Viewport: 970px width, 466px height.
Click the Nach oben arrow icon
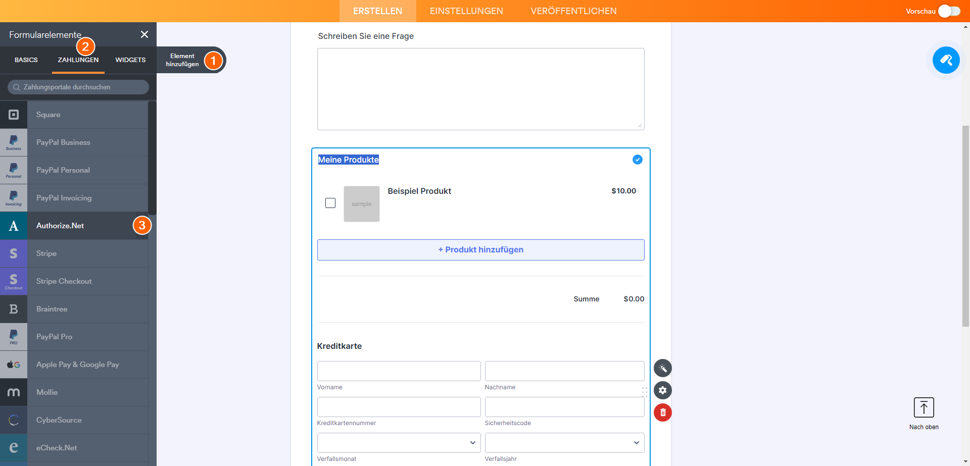pyautogui.click(x=924, y=407)
